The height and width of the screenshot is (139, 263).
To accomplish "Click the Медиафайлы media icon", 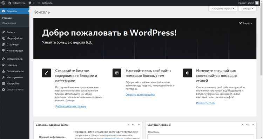I will (x=4, y=38).
